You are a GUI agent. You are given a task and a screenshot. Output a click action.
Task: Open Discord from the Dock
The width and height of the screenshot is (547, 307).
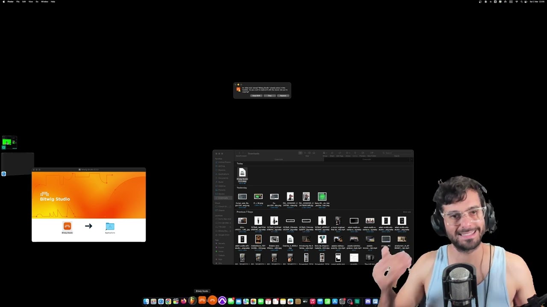[x=368, y=301]
